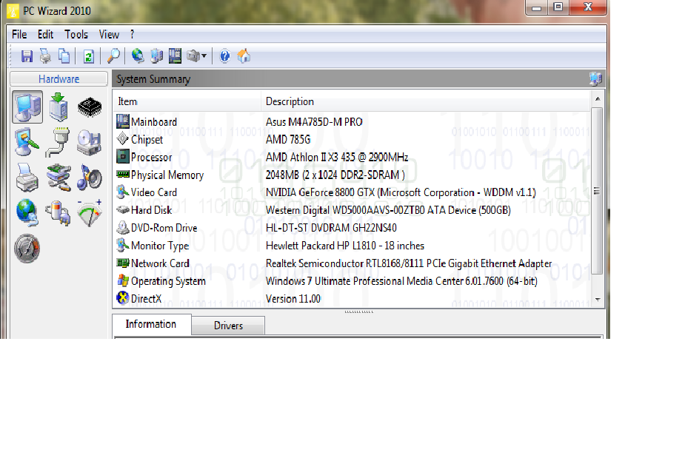
Task: Select the Hard Disk row
Action: (352, 210)
